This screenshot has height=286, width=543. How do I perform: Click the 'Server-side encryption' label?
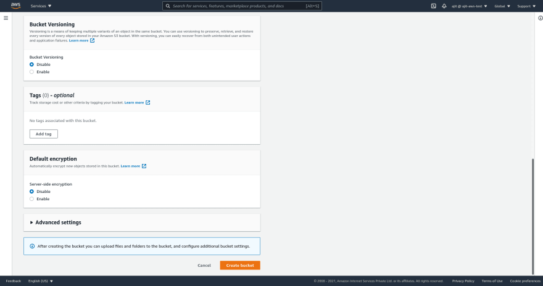[51, 184]
